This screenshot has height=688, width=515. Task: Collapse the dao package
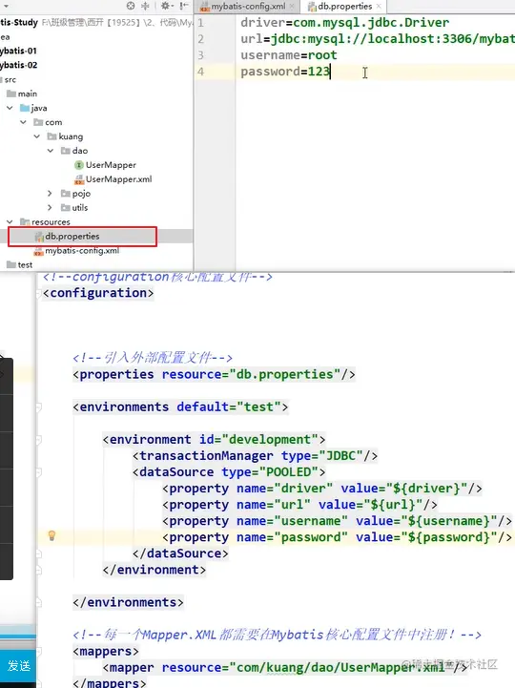(x=51, y=151)
